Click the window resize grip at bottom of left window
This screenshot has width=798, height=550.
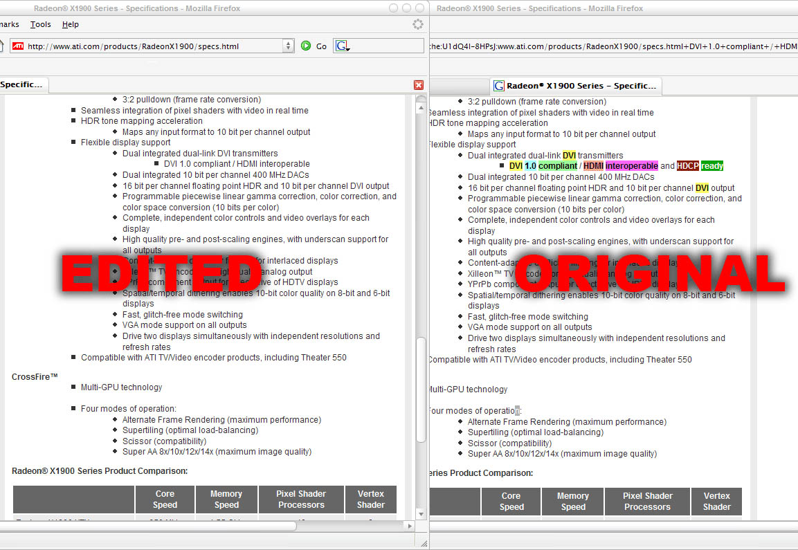(424, 543)
